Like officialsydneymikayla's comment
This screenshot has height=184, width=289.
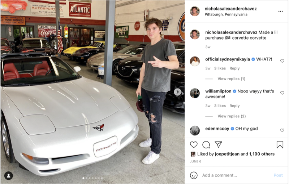pos(282,61)
